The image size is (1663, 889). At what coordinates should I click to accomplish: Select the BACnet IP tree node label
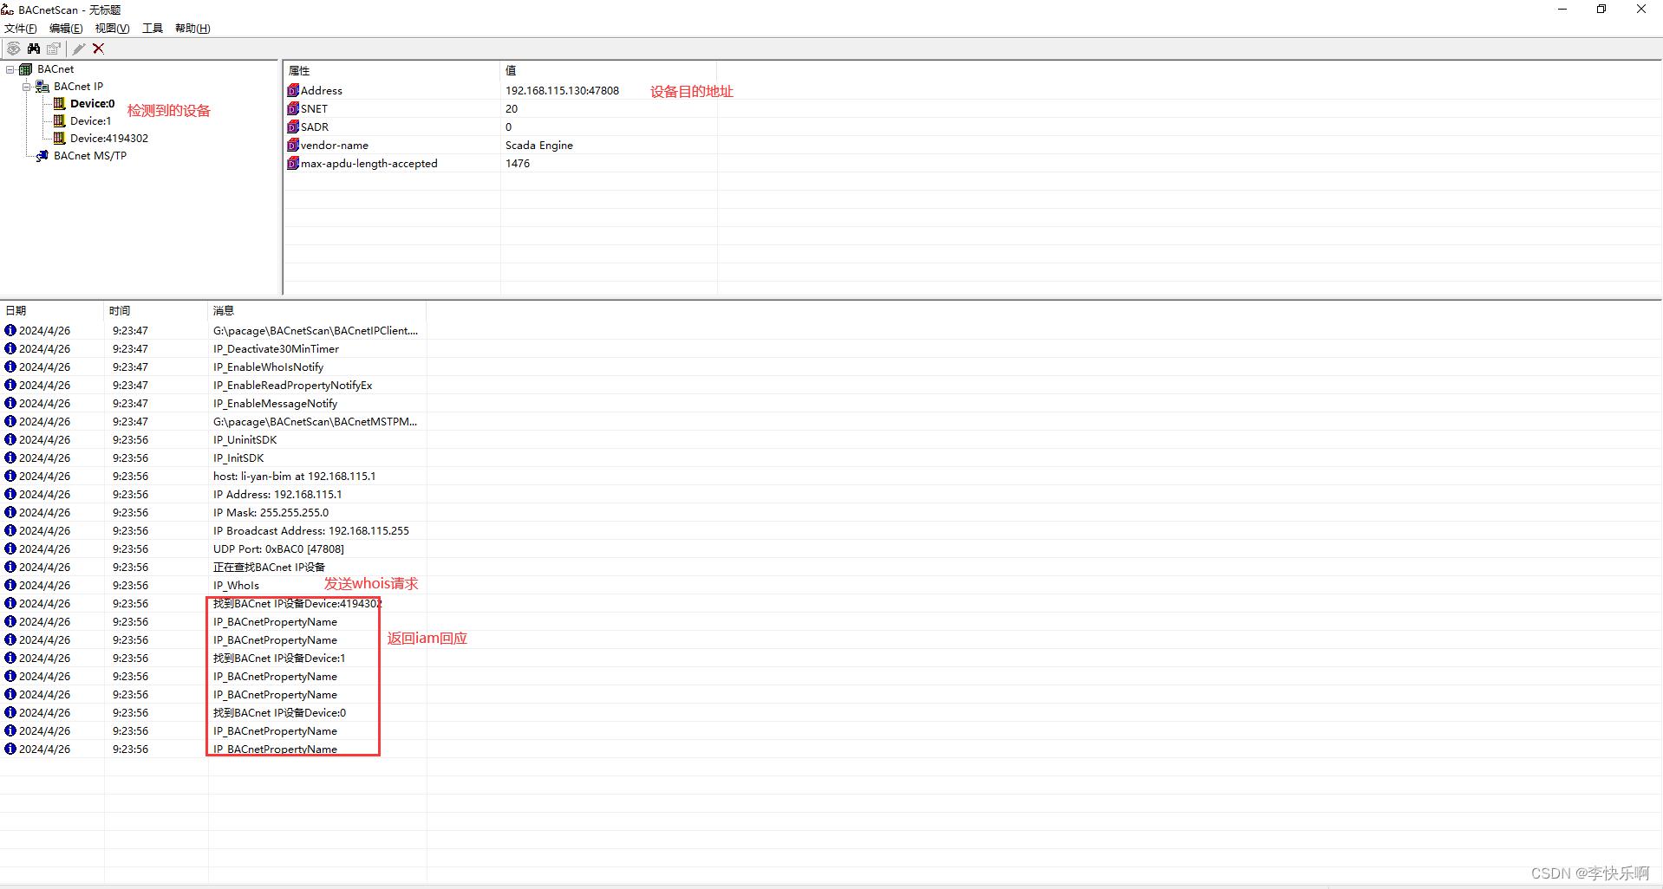coord(79,87)
